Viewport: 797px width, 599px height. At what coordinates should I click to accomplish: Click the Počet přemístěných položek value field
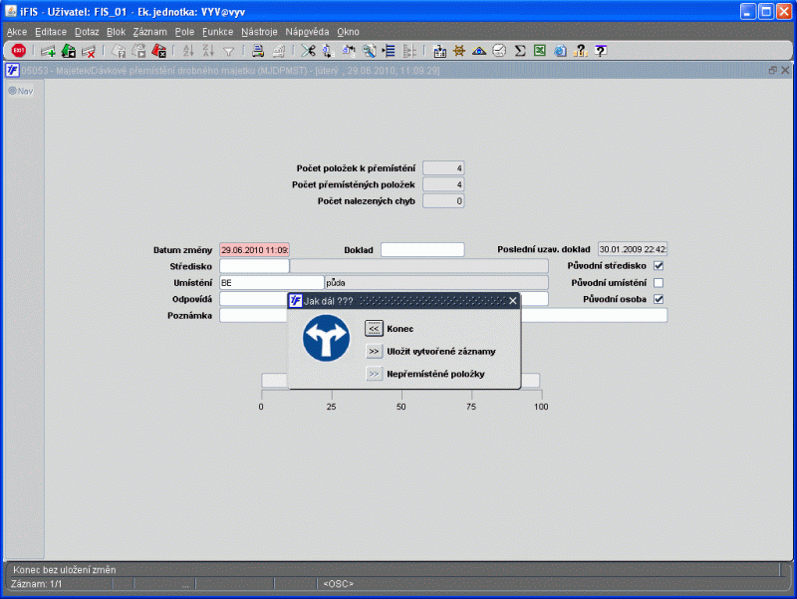443,184
